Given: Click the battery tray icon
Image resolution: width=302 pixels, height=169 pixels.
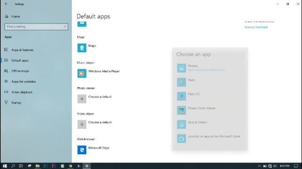Looking at the screenshot, I should point(265,166).
